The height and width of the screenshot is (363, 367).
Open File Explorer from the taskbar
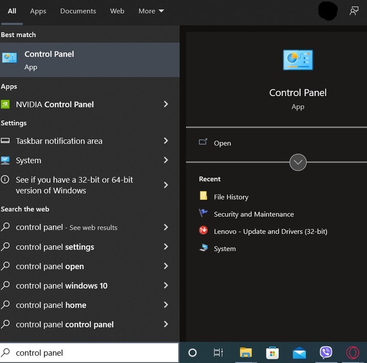pos(246,353)
